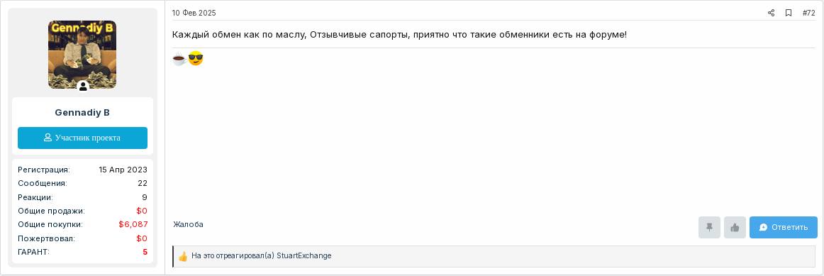Like the post with thumbs-up button

(735, 227)
